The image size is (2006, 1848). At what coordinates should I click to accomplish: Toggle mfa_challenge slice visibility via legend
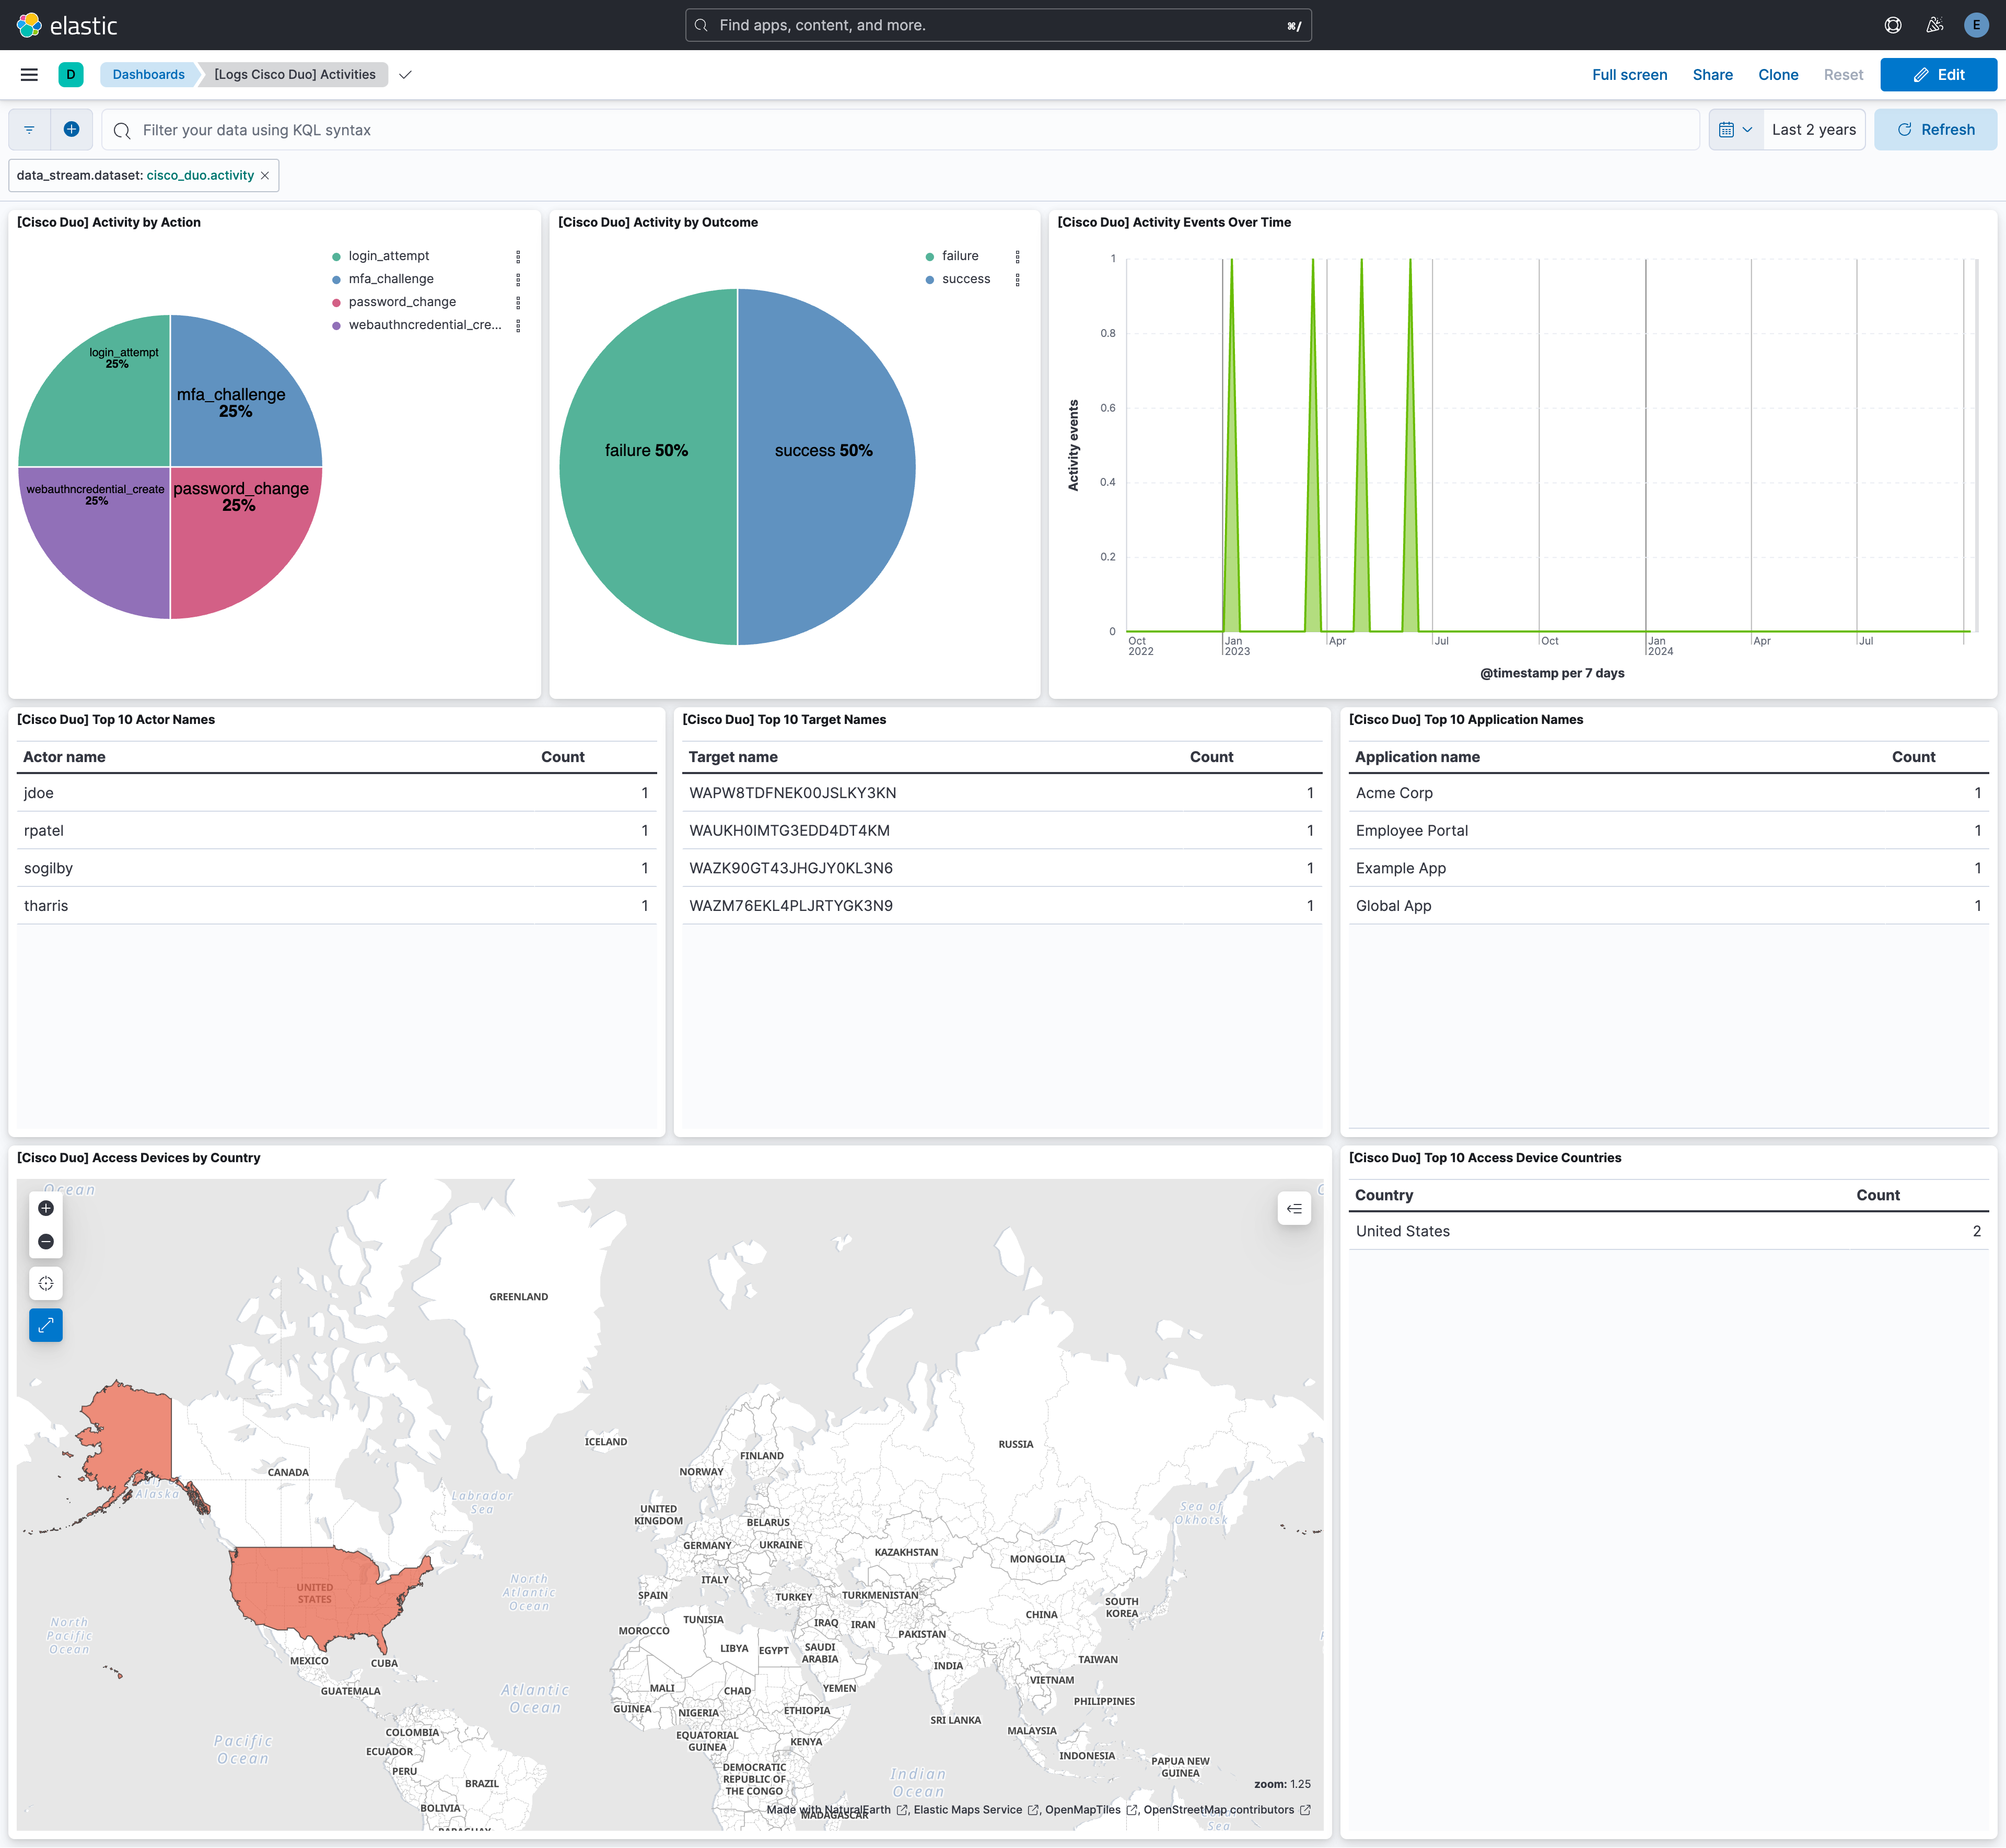pyautogui.click(x=390, y=279)
